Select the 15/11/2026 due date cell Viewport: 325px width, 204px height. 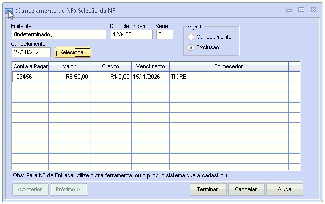pyautogui.click(x=151, y=76)
